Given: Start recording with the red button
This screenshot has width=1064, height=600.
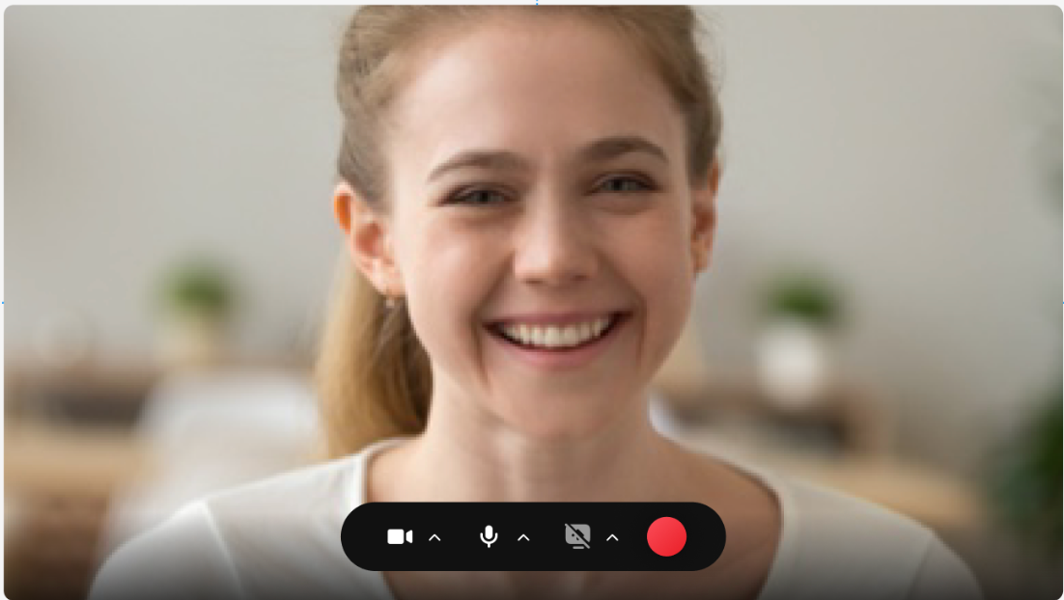Looking at the screenshot, I should click(666, 536).
